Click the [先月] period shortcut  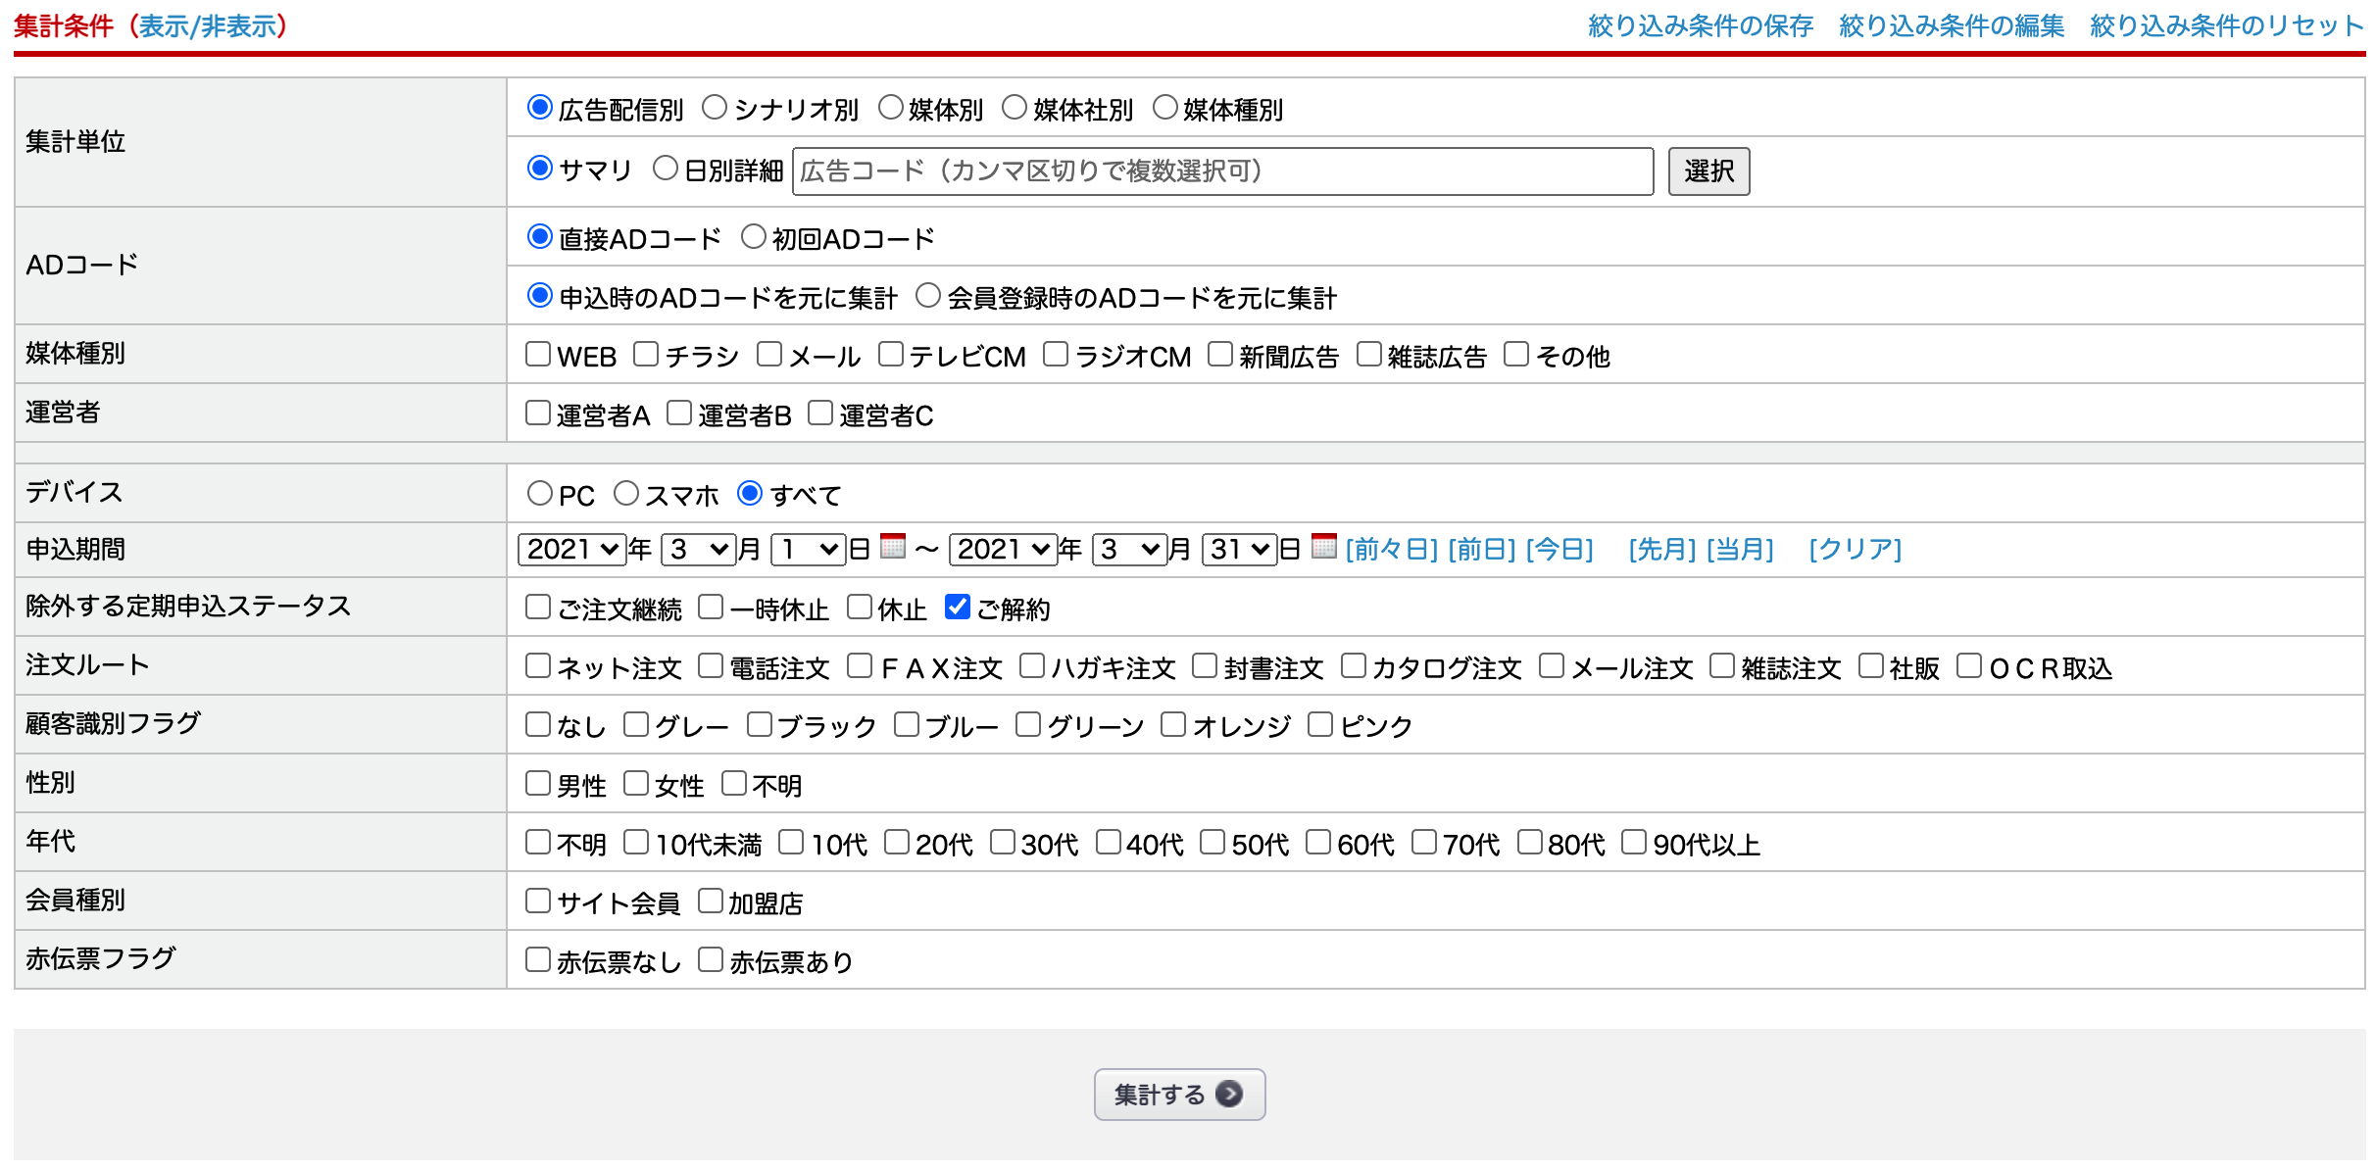[x=1661, y=549]
